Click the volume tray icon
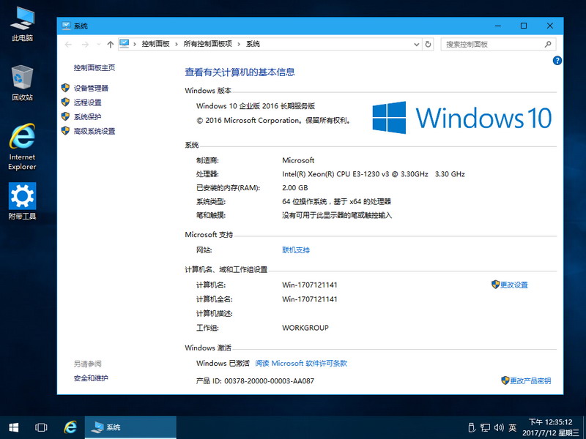This screenshot has width=586, height=439. tap(499, 427)
